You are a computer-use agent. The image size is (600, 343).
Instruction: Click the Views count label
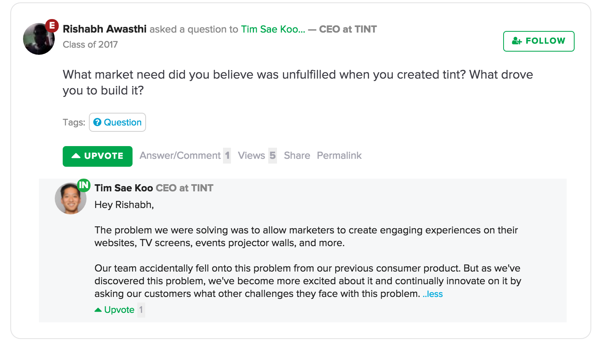(252, 156)
